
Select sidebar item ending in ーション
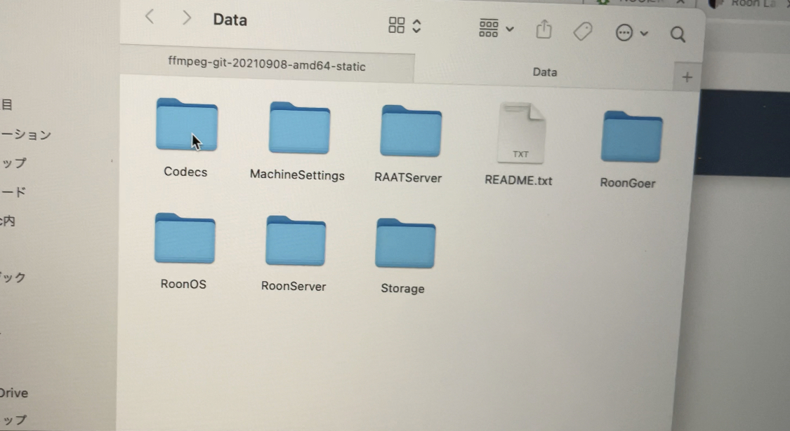click(x=26, y=135)
